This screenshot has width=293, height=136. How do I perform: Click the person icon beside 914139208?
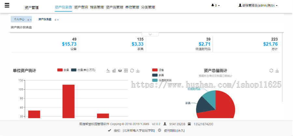click(165, 124)
